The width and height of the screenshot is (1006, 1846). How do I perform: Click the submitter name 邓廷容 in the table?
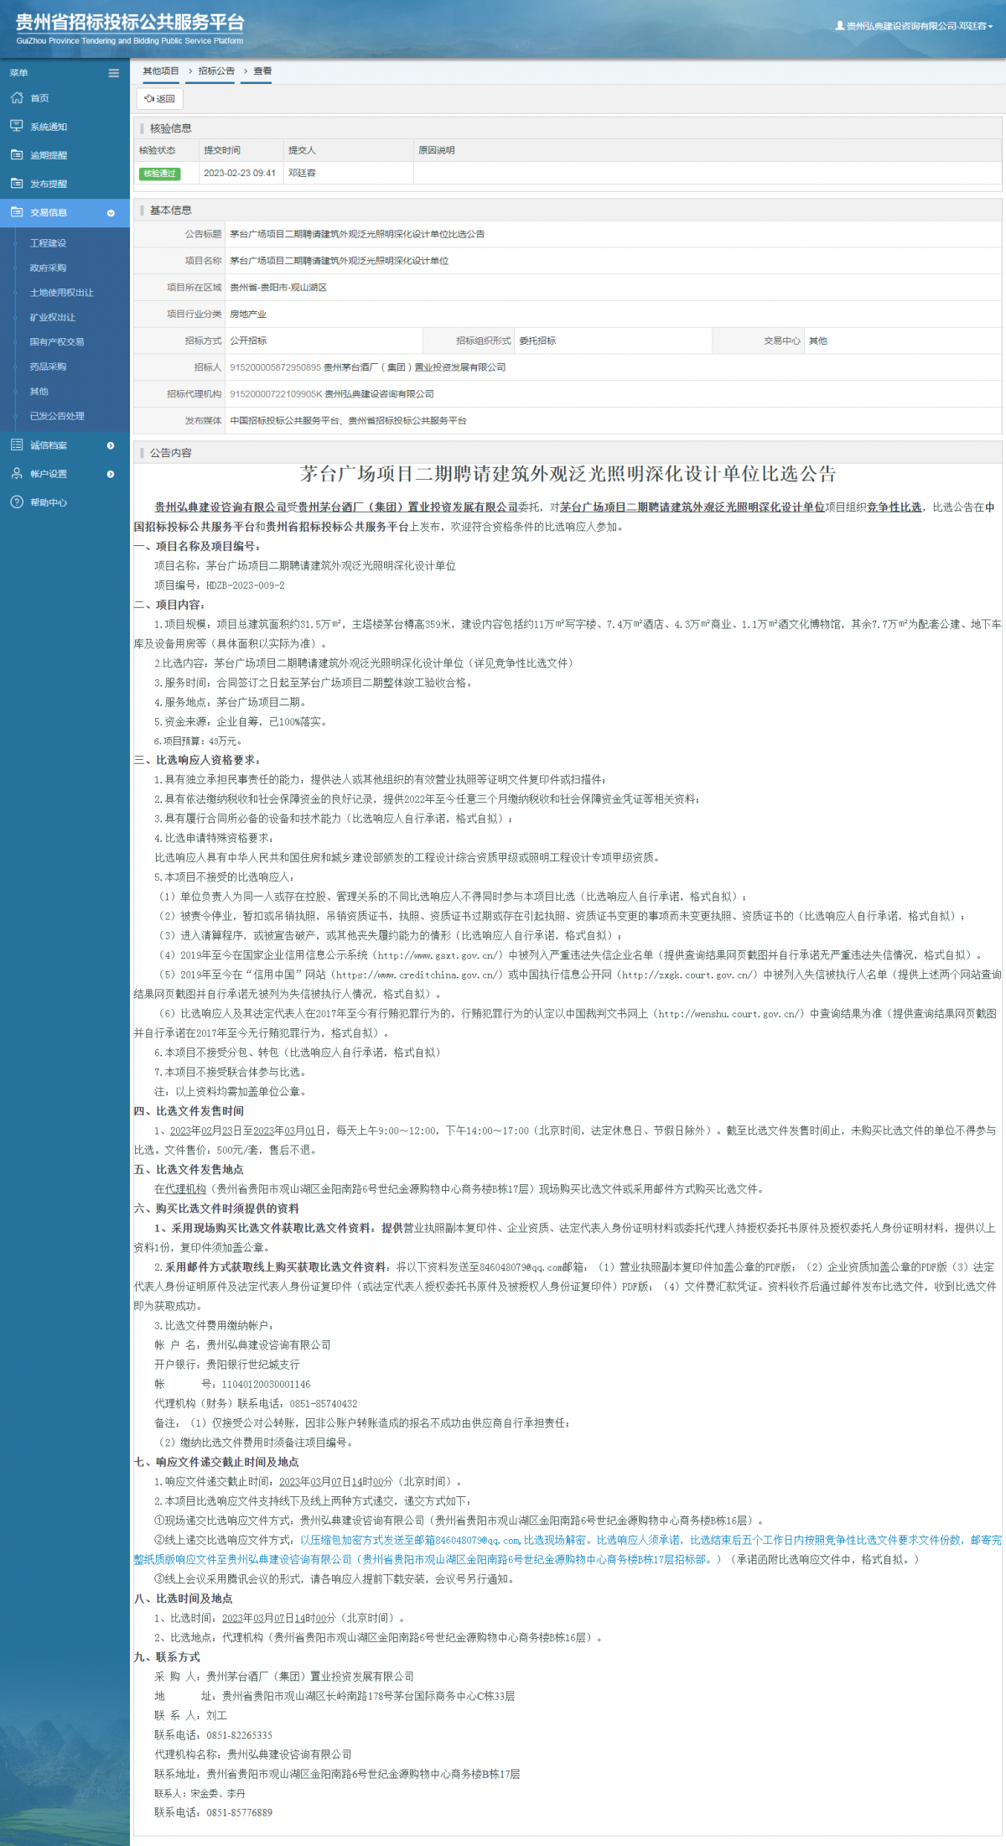[x=302, y=173]
